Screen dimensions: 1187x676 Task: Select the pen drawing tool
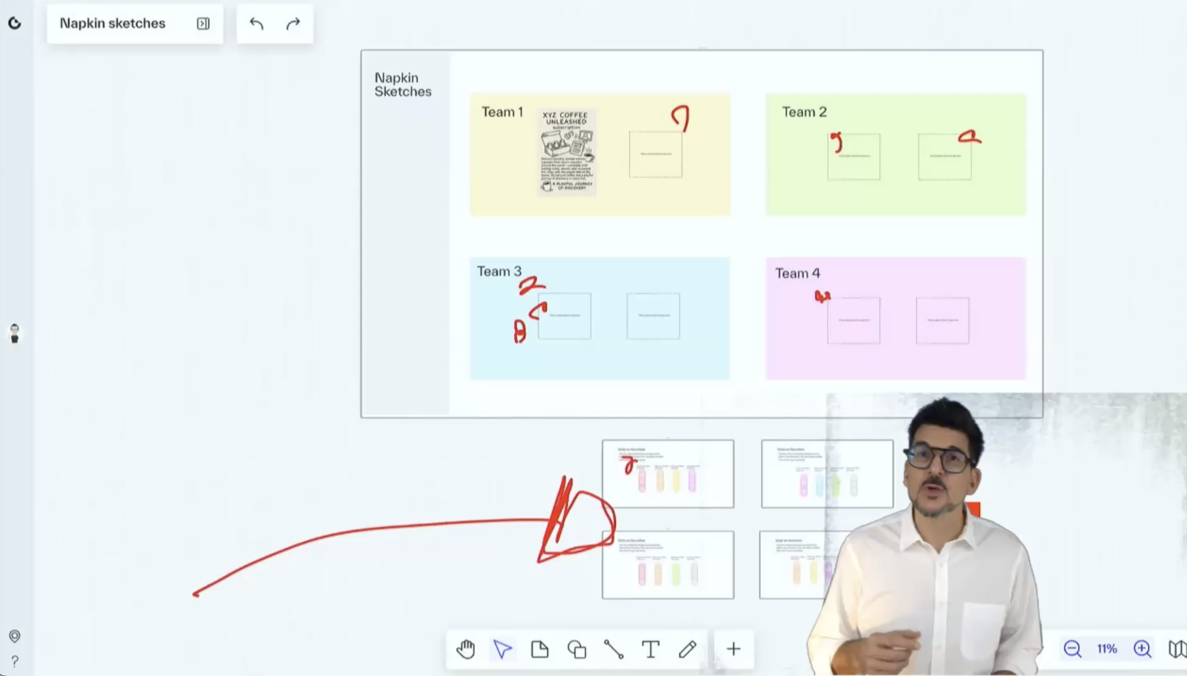coord(687,649)
